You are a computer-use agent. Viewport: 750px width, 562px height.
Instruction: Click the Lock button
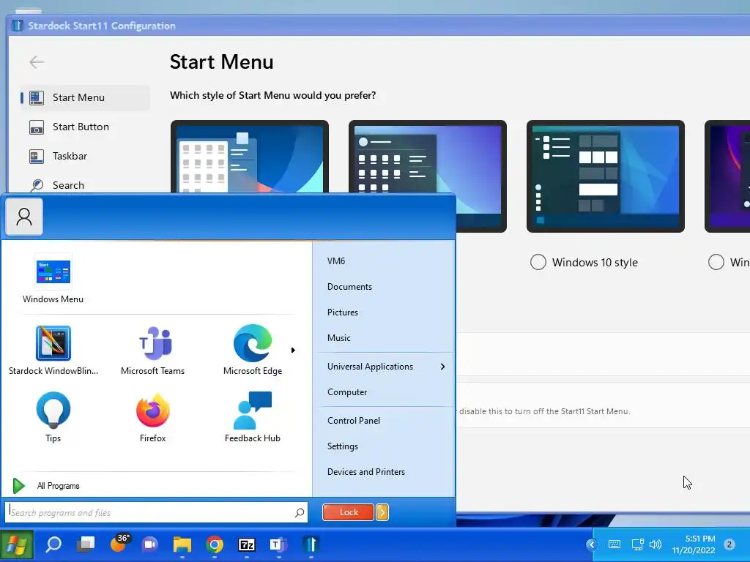349,512
